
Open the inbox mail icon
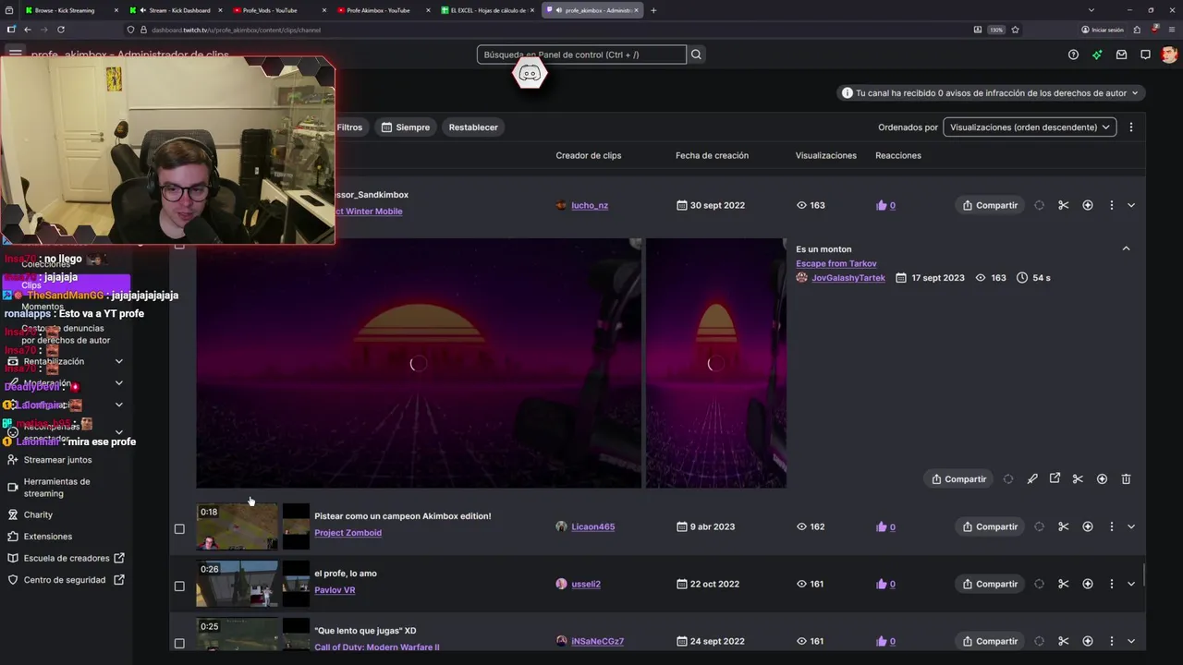click(1121, 54)
